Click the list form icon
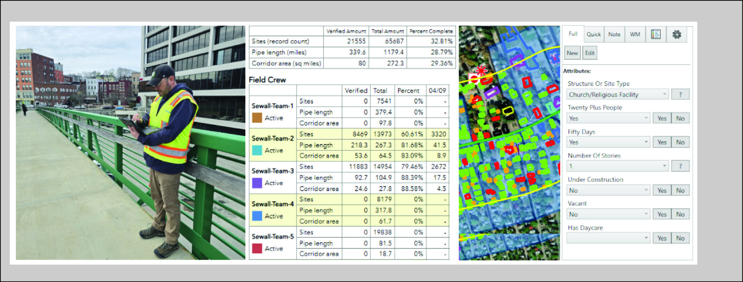Viewport: 743px width, 282px height. (656, 34)
